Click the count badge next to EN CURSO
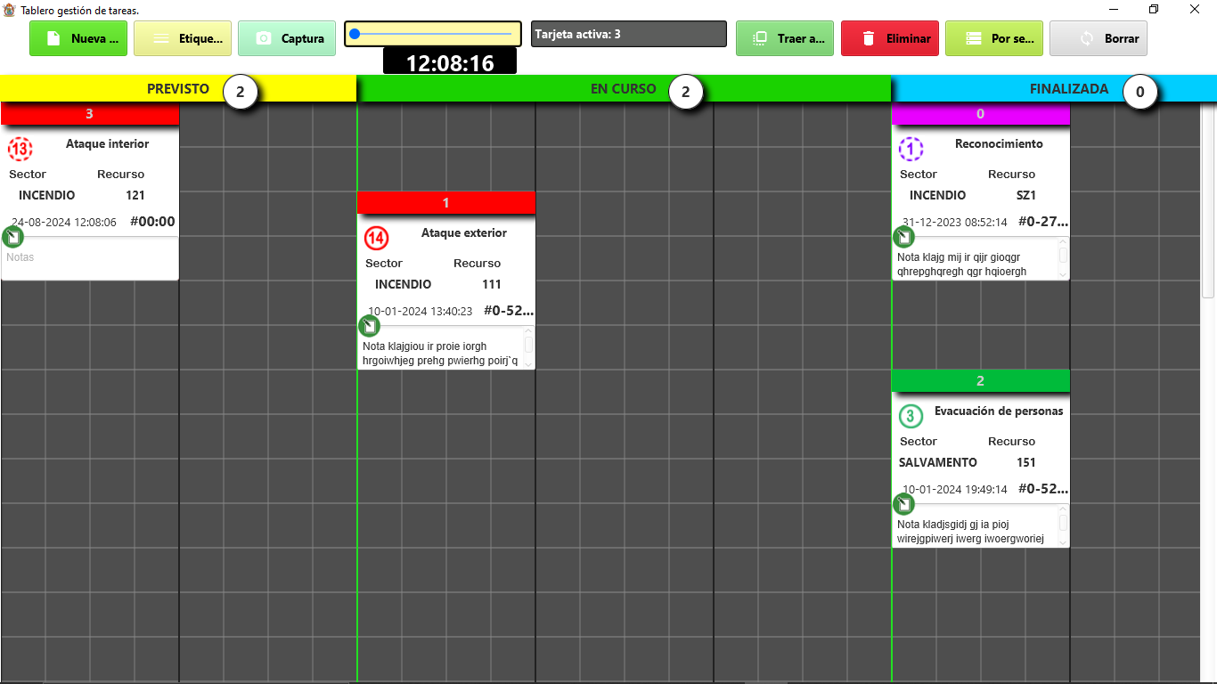This screenshot has height=684, width=1217. tap(685, 92)
